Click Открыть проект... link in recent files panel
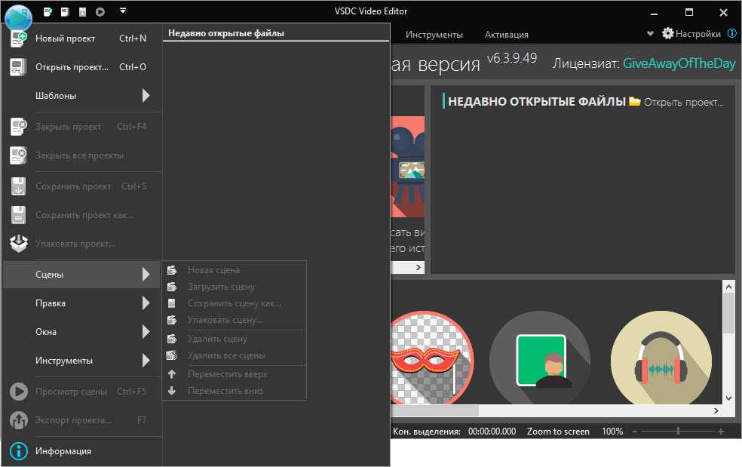 682,102
